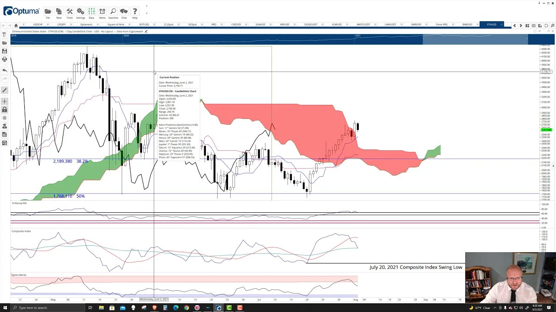Click the July 20, 2021 Composite Index annotation
Screen dimensions: 556x312
click(416, 267)
